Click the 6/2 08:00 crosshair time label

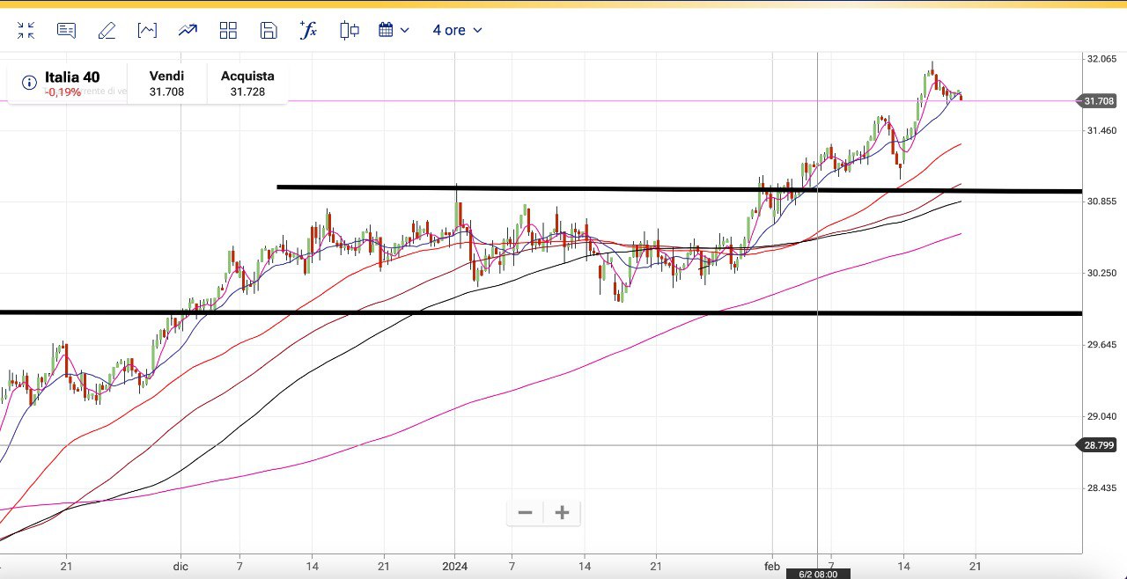(x=818, y=574)
